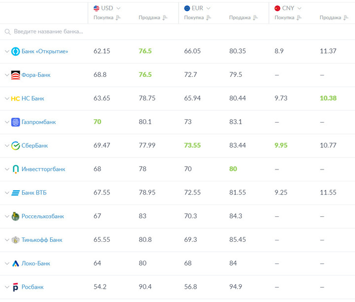Viewport: 355px width, 302px height.
Task: Open Фора-Банк link
Action: point(36,75)
